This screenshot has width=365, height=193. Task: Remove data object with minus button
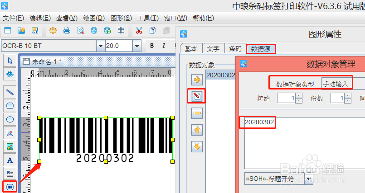tap(197, 113)
